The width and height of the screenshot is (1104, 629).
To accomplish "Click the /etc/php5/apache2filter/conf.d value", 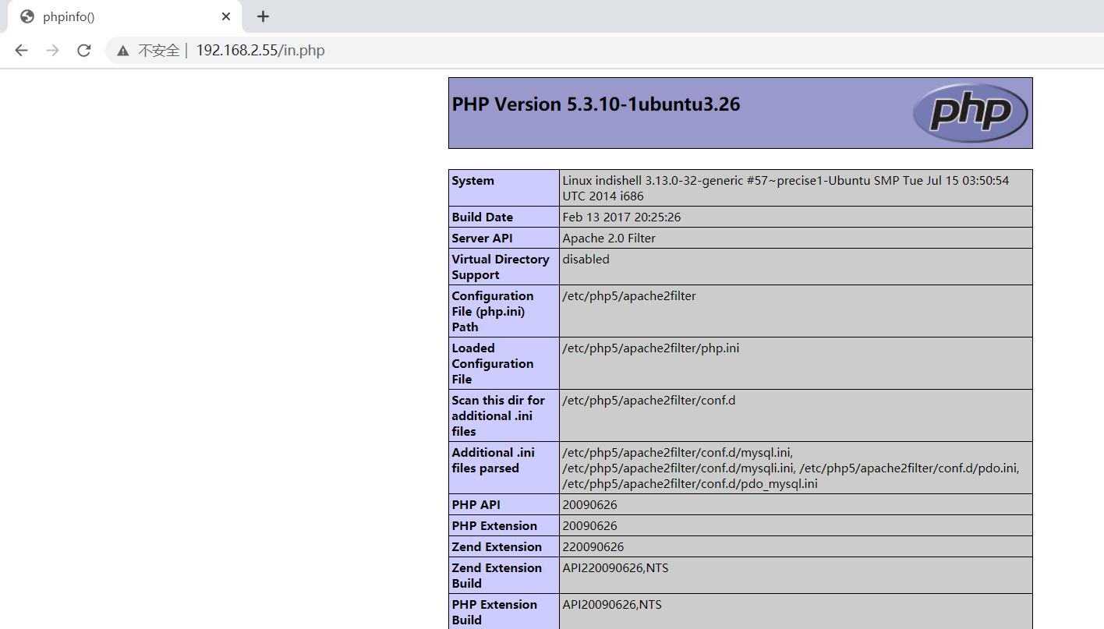I will pos(649,401).
